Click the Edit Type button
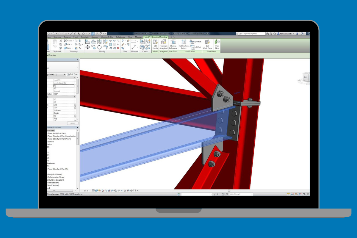357x238 pixels. [x=73, y=74]
